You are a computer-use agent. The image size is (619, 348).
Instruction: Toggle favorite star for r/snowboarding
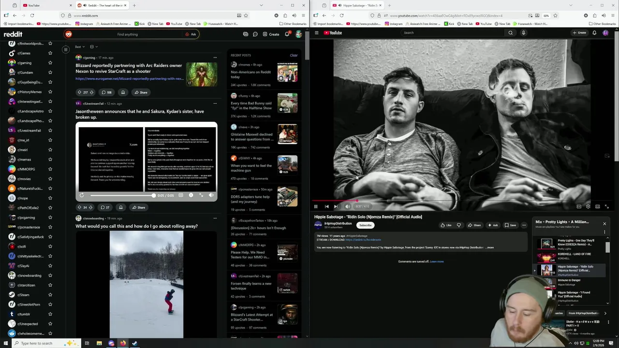(x=50, y=275)
